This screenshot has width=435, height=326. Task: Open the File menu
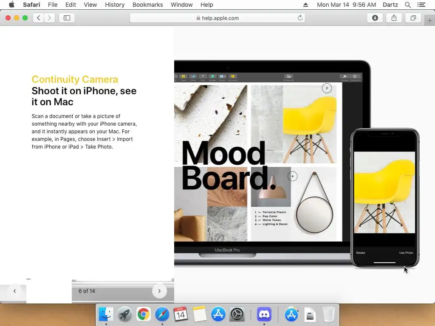pos(52,5)
